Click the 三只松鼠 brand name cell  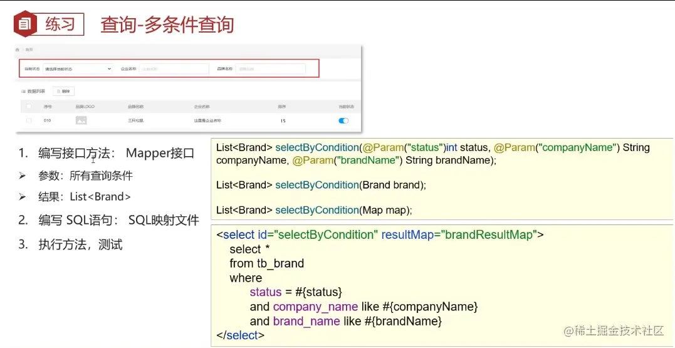coord(135,120)
